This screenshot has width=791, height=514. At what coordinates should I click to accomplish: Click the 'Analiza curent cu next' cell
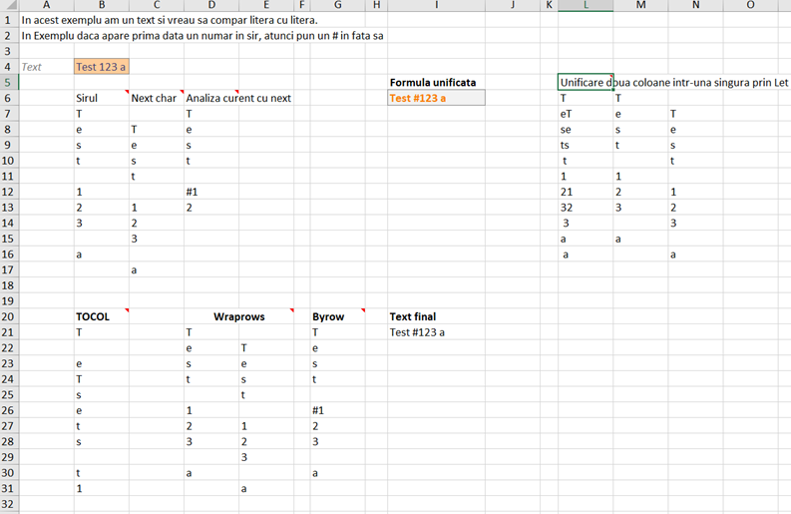click(238, 98)
